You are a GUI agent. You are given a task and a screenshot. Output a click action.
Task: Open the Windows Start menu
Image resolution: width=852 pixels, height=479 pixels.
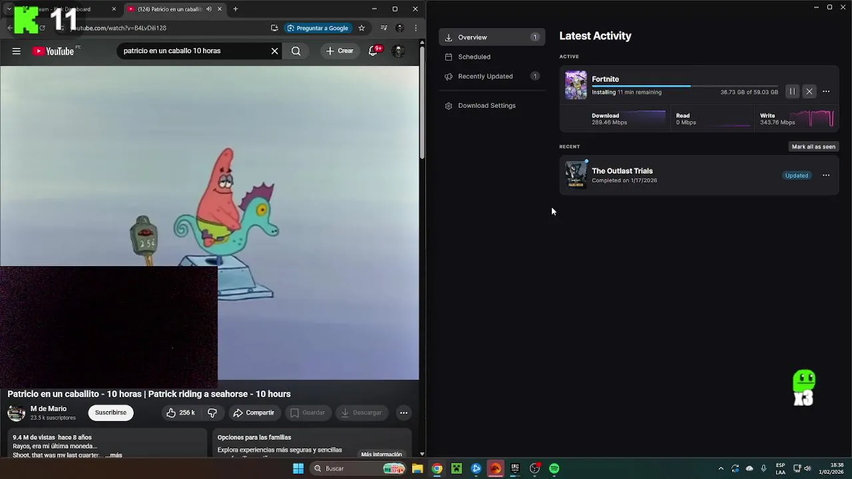[x=298, y=468]
